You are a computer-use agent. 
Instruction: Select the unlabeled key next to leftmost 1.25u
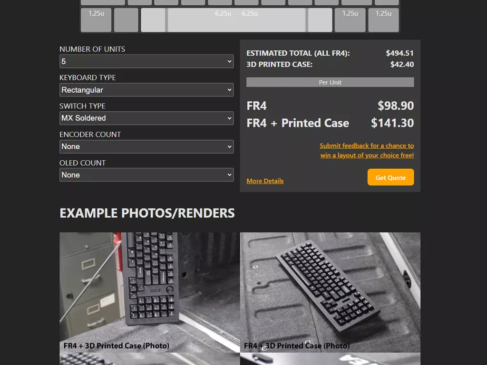click(126, 20)
